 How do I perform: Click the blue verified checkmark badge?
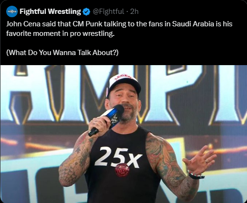pyautogui.click(x=87, y=12)
